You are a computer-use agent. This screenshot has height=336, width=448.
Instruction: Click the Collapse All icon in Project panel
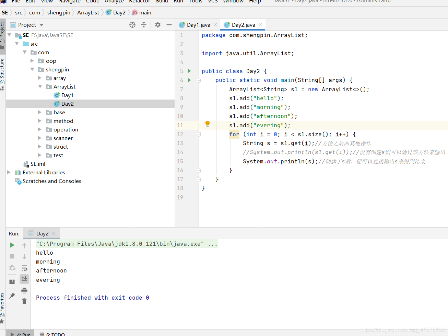[144, 25]
